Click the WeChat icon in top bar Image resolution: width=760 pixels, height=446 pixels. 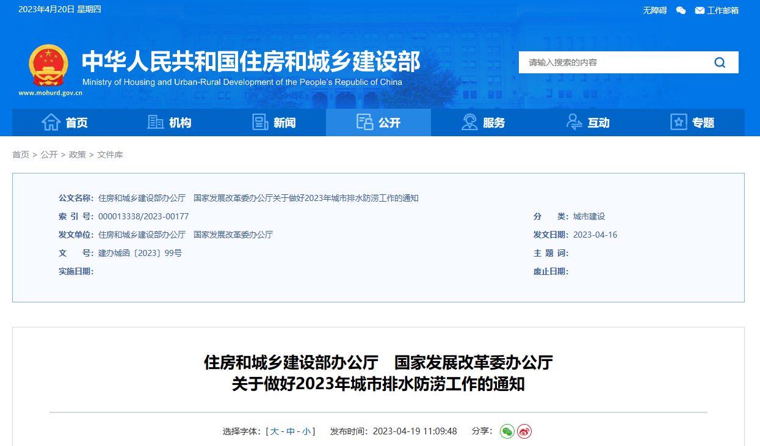(681, 10)
